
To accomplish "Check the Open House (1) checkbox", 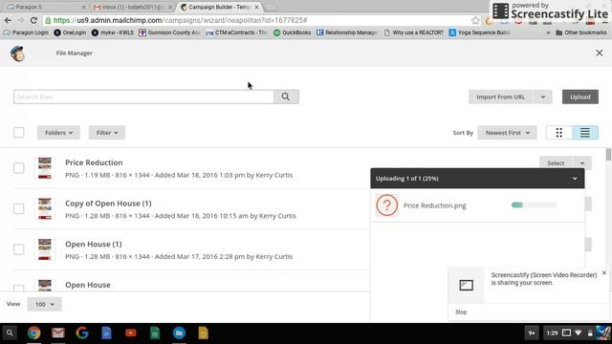I will [18, 249].
